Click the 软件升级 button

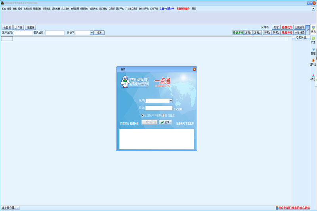click(x=149, y=122)
